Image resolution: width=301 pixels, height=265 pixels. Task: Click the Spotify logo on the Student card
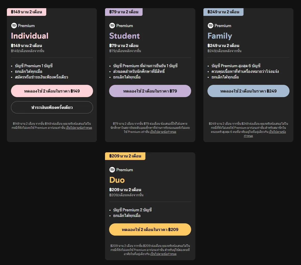112,26
